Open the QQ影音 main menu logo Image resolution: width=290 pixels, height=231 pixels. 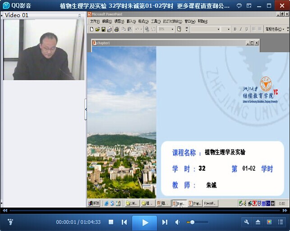[6, 5]
